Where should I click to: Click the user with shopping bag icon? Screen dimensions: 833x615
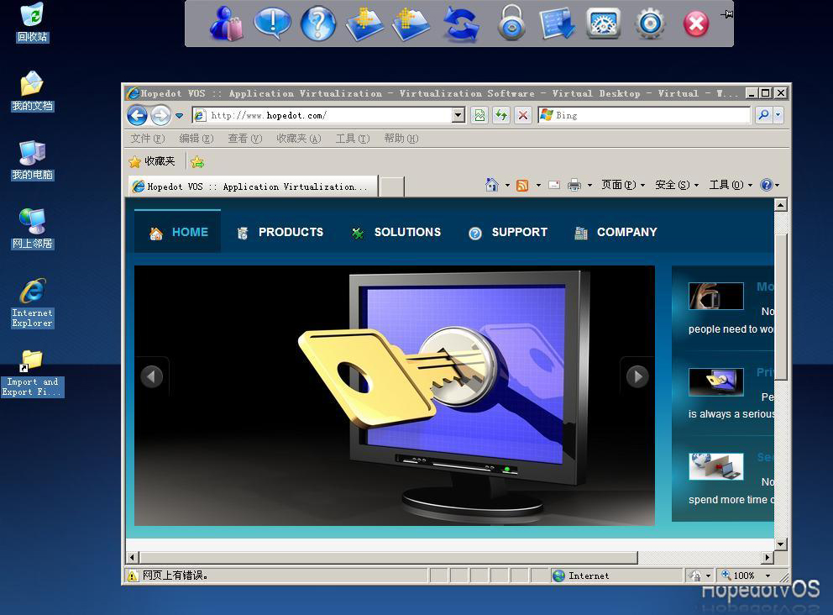(226, 24)
